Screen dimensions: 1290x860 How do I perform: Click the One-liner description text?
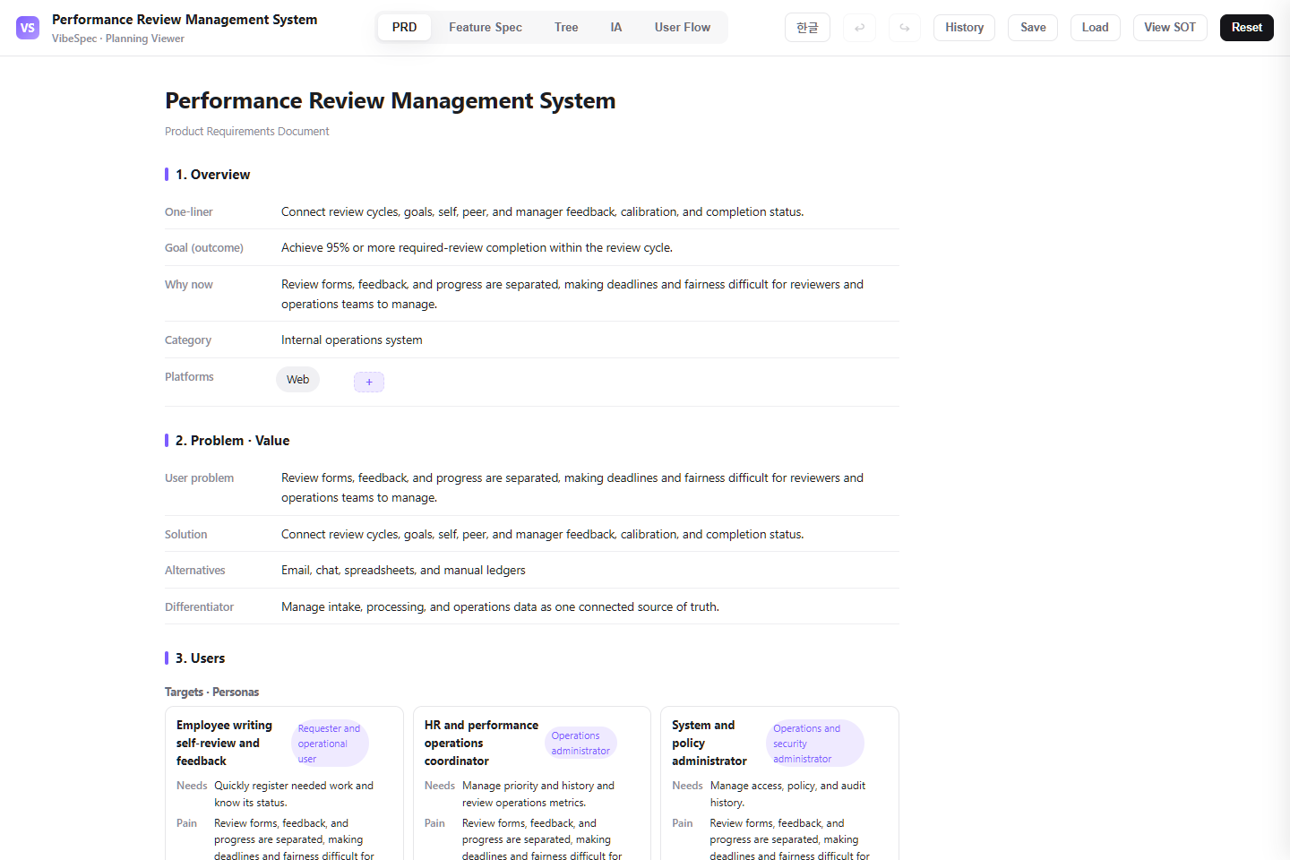(542, 212)
